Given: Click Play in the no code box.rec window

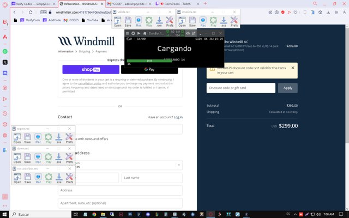Looking at the screenshot, I should pyautogui.click(x=49, y=178).
